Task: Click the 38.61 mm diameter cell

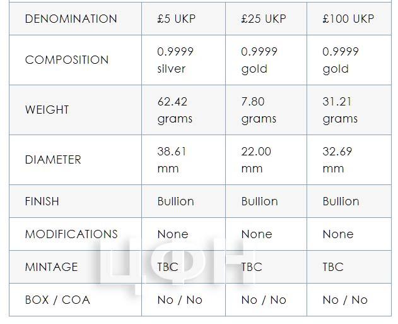Action: tap(184, 160)
